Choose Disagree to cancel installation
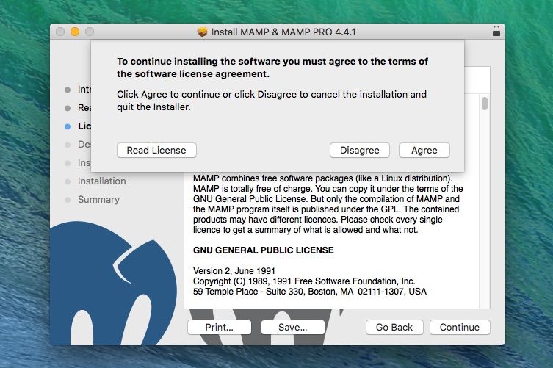 [x=360, y=151]
